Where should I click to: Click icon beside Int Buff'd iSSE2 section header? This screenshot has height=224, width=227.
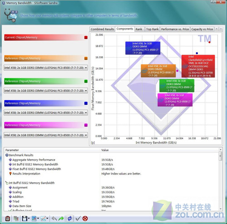click(7, 183)
